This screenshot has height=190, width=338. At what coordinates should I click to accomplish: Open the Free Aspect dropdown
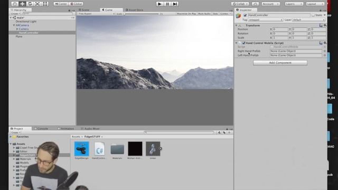(96, 14)
